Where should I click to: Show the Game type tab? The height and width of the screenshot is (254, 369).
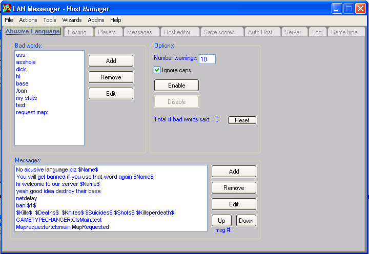click(346, 32)
